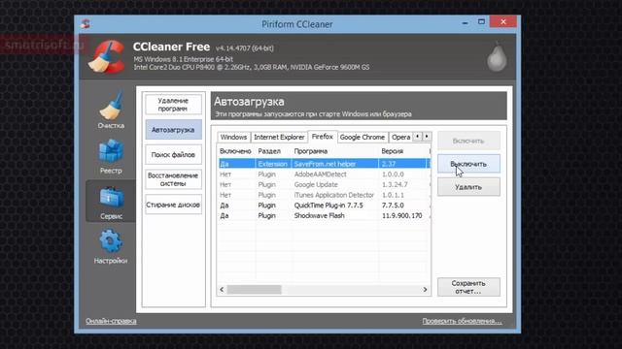Select the SaveFrom.net helper row
Image resolution: width=622 pixels, height=349 pixels.
[x=324, y=164]
